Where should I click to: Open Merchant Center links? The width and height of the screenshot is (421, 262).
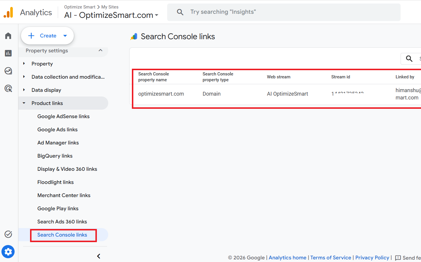64,195
